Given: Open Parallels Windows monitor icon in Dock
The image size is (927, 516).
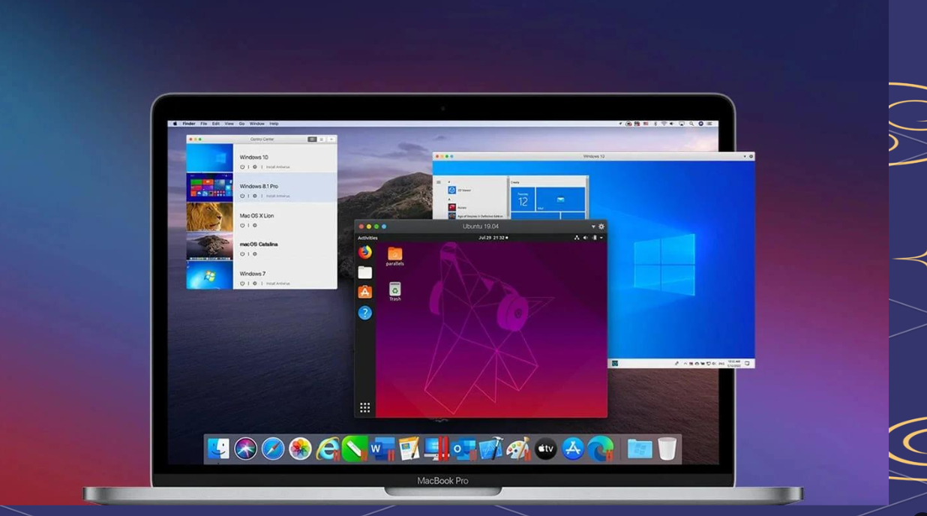Looking at the screenshot, I should point(436,448).
